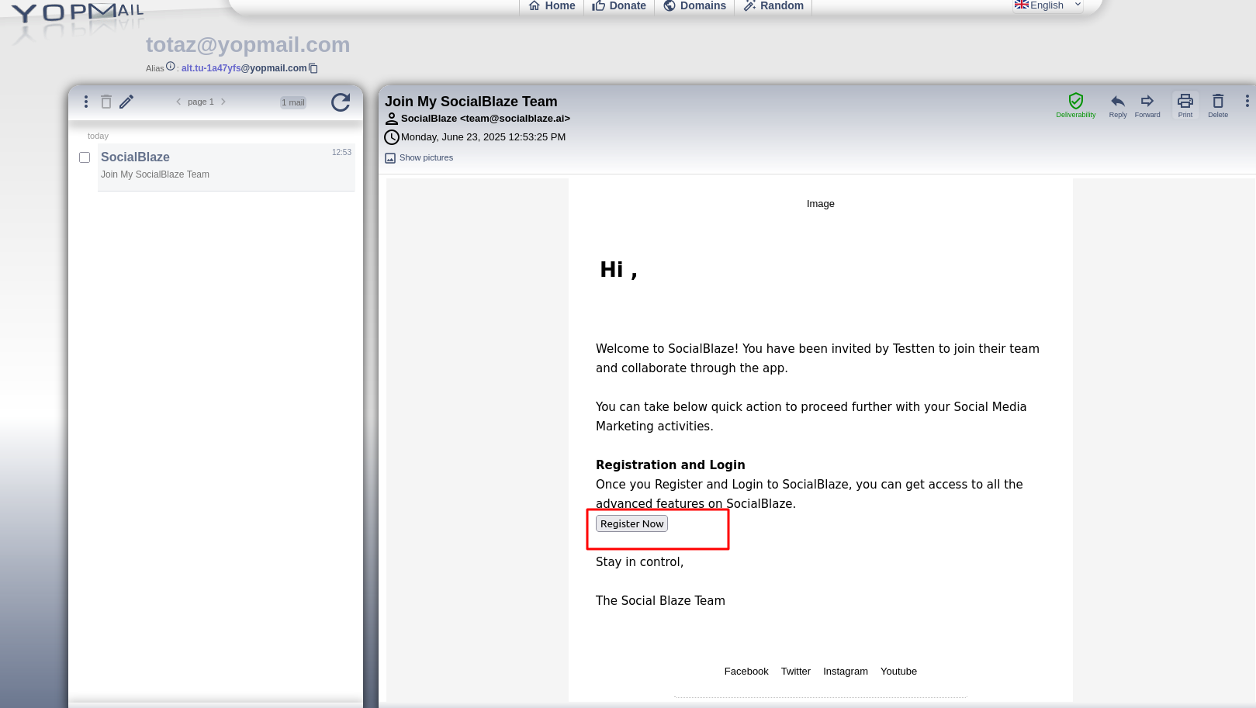Open the English language dropdown
This screenshot has width=1256, height=708.
coord(1047,5)
